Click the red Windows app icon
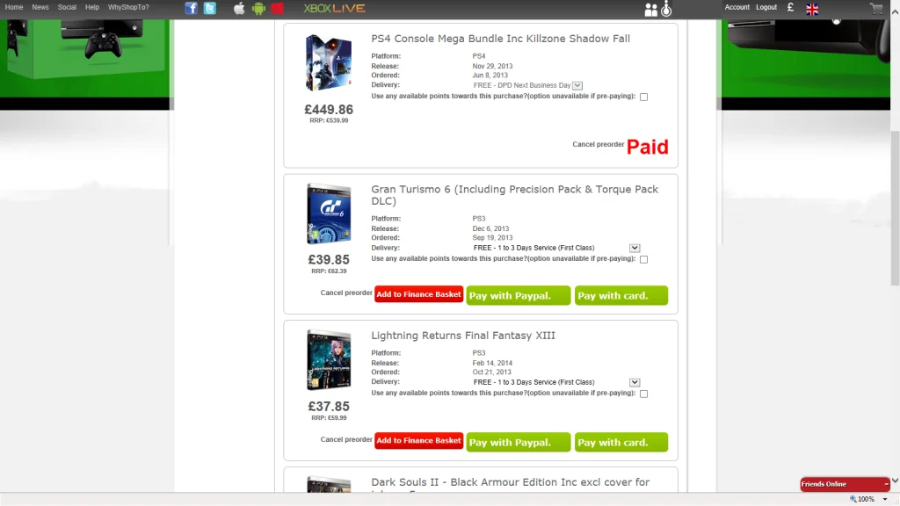This screenshot has width=900, height=506. tap(277, 8)
